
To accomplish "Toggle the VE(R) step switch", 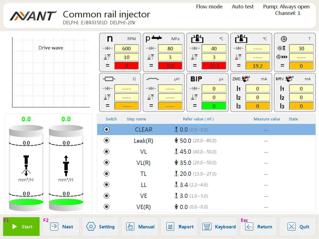I will [106, 207].
